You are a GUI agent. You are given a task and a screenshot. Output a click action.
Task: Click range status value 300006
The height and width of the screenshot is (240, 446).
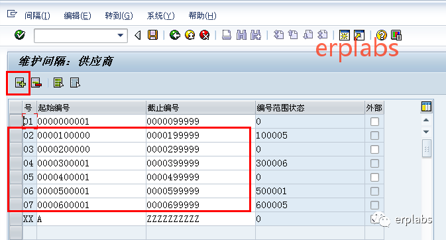pyautogui.click(x=272, y=163)
